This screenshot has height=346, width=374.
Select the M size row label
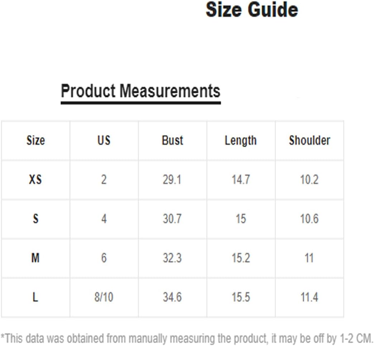coord(35,258)
